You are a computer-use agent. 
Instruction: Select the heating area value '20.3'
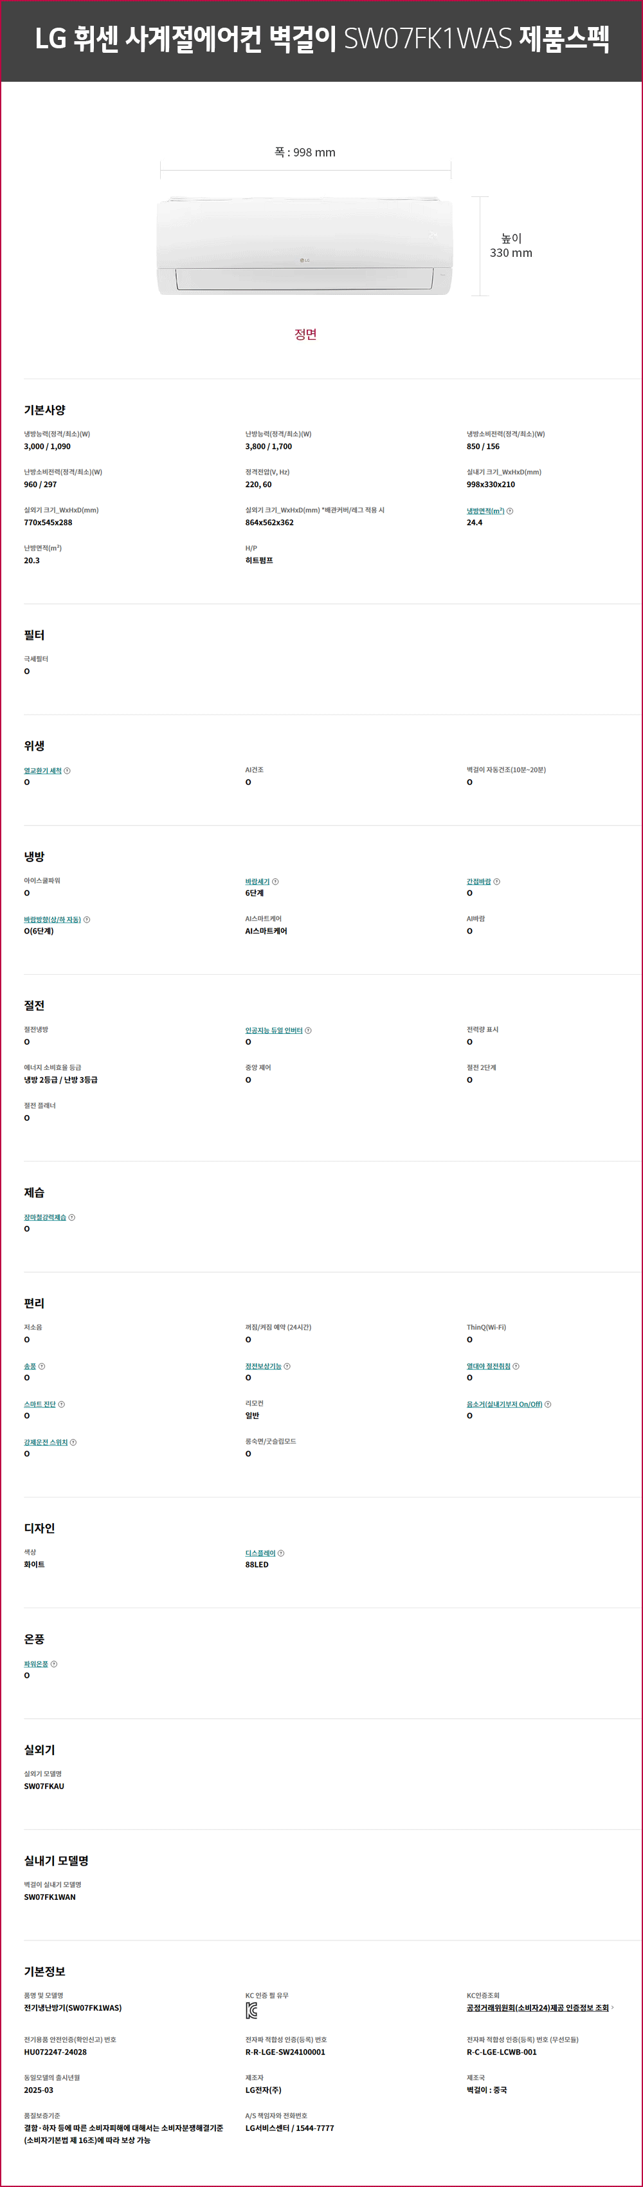coord(32,561)
